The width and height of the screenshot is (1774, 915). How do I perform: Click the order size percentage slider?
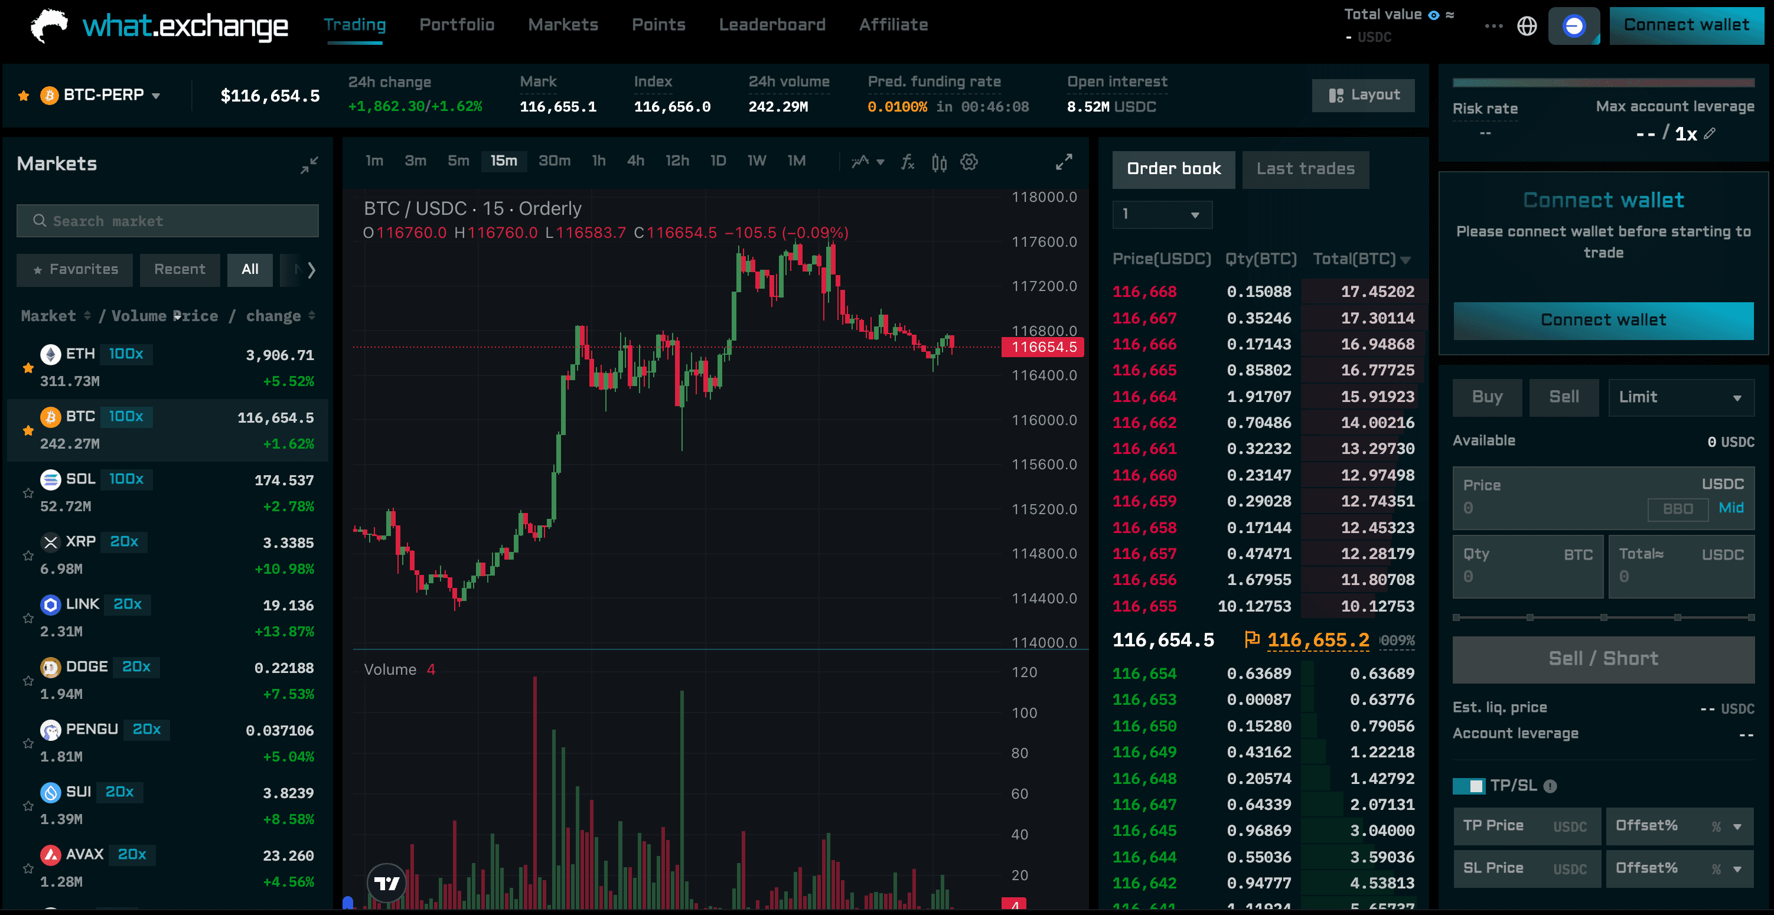point(1603,617)
